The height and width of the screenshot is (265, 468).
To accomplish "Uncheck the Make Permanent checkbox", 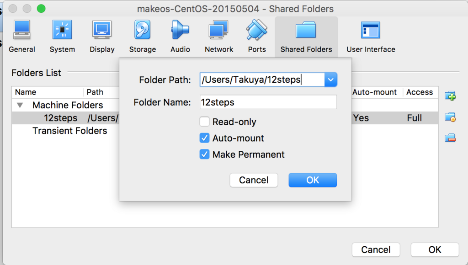I will pyautogui.click(x=204, y=154).
